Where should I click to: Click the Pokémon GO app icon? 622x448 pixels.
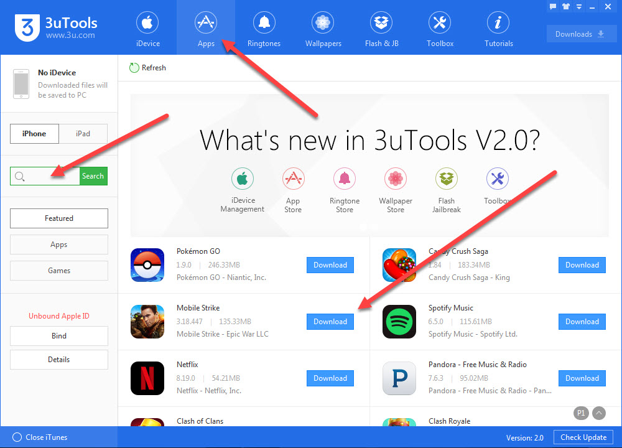click(147, 265)
